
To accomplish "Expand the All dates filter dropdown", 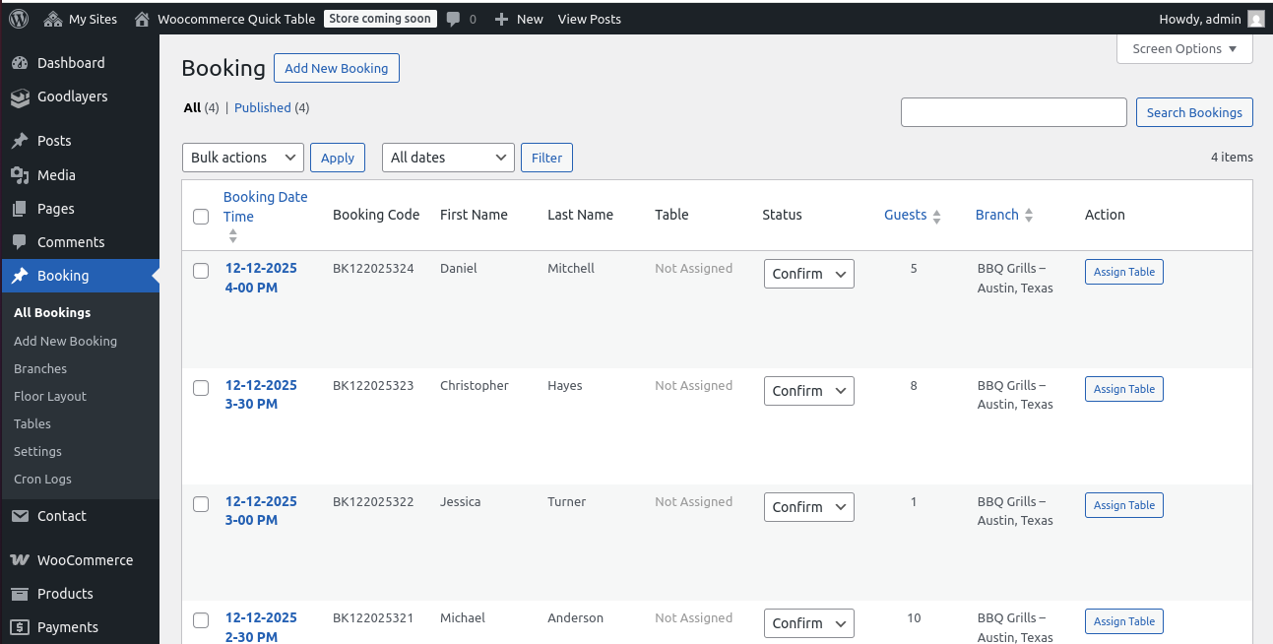I will [x=448, y=158].
